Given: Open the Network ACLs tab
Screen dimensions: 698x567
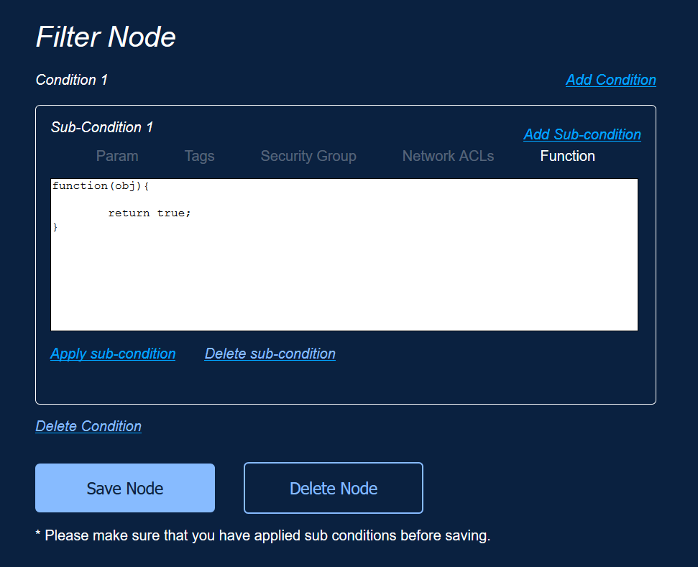Looking at the screenshot, I should click(x=448, y=156).
